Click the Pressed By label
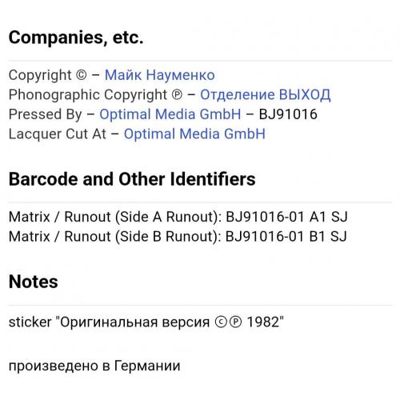This screenshot has width=400, height=400. [x=46, y=114]
